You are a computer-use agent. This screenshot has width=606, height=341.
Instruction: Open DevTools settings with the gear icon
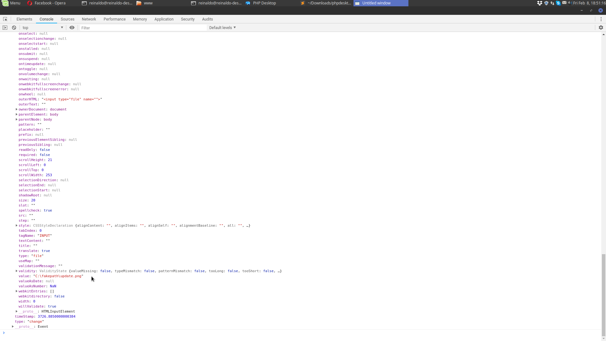[601, 27]
